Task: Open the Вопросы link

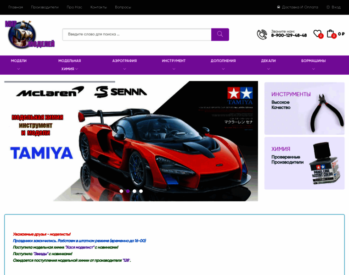Action: [123, 7]
